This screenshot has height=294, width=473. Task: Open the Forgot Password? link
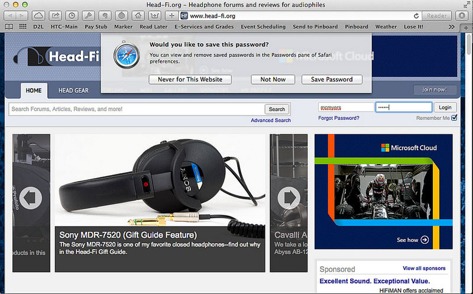(339, 118)
